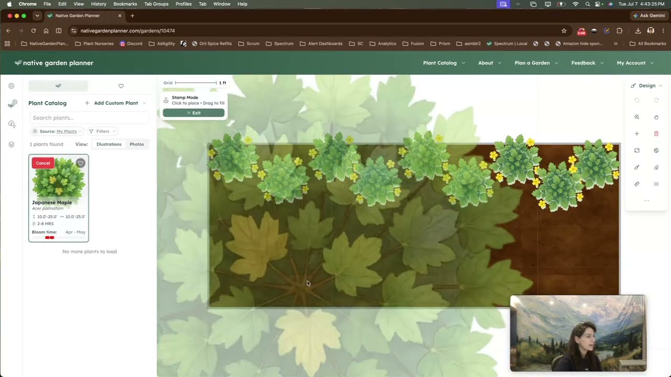
Task: Adjust the Grid scale slider
Action: (196, 83)
